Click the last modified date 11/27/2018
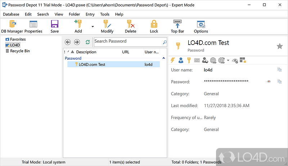 [x=226, y=106]
